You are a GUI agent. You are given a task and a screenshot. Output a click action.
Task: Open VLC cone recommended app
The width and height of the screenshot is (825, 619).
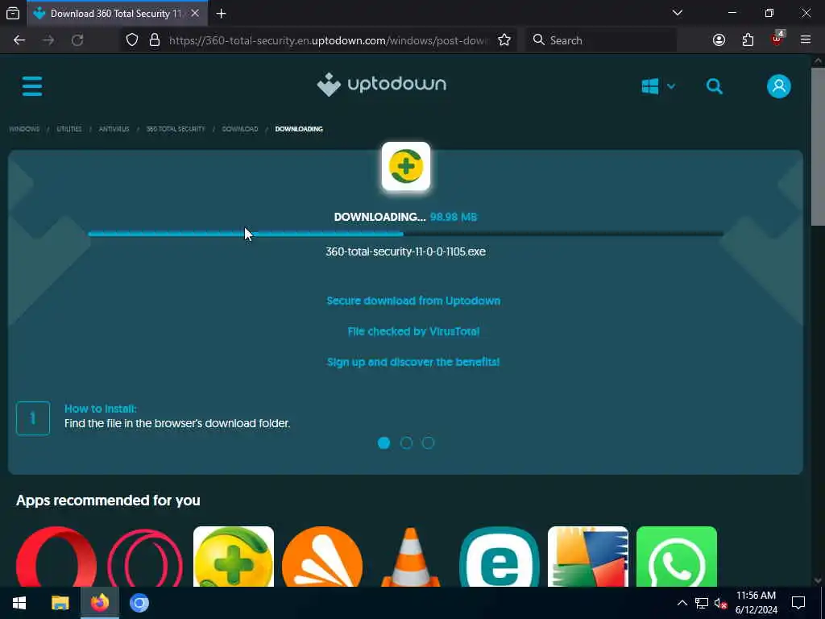[410, 556]
